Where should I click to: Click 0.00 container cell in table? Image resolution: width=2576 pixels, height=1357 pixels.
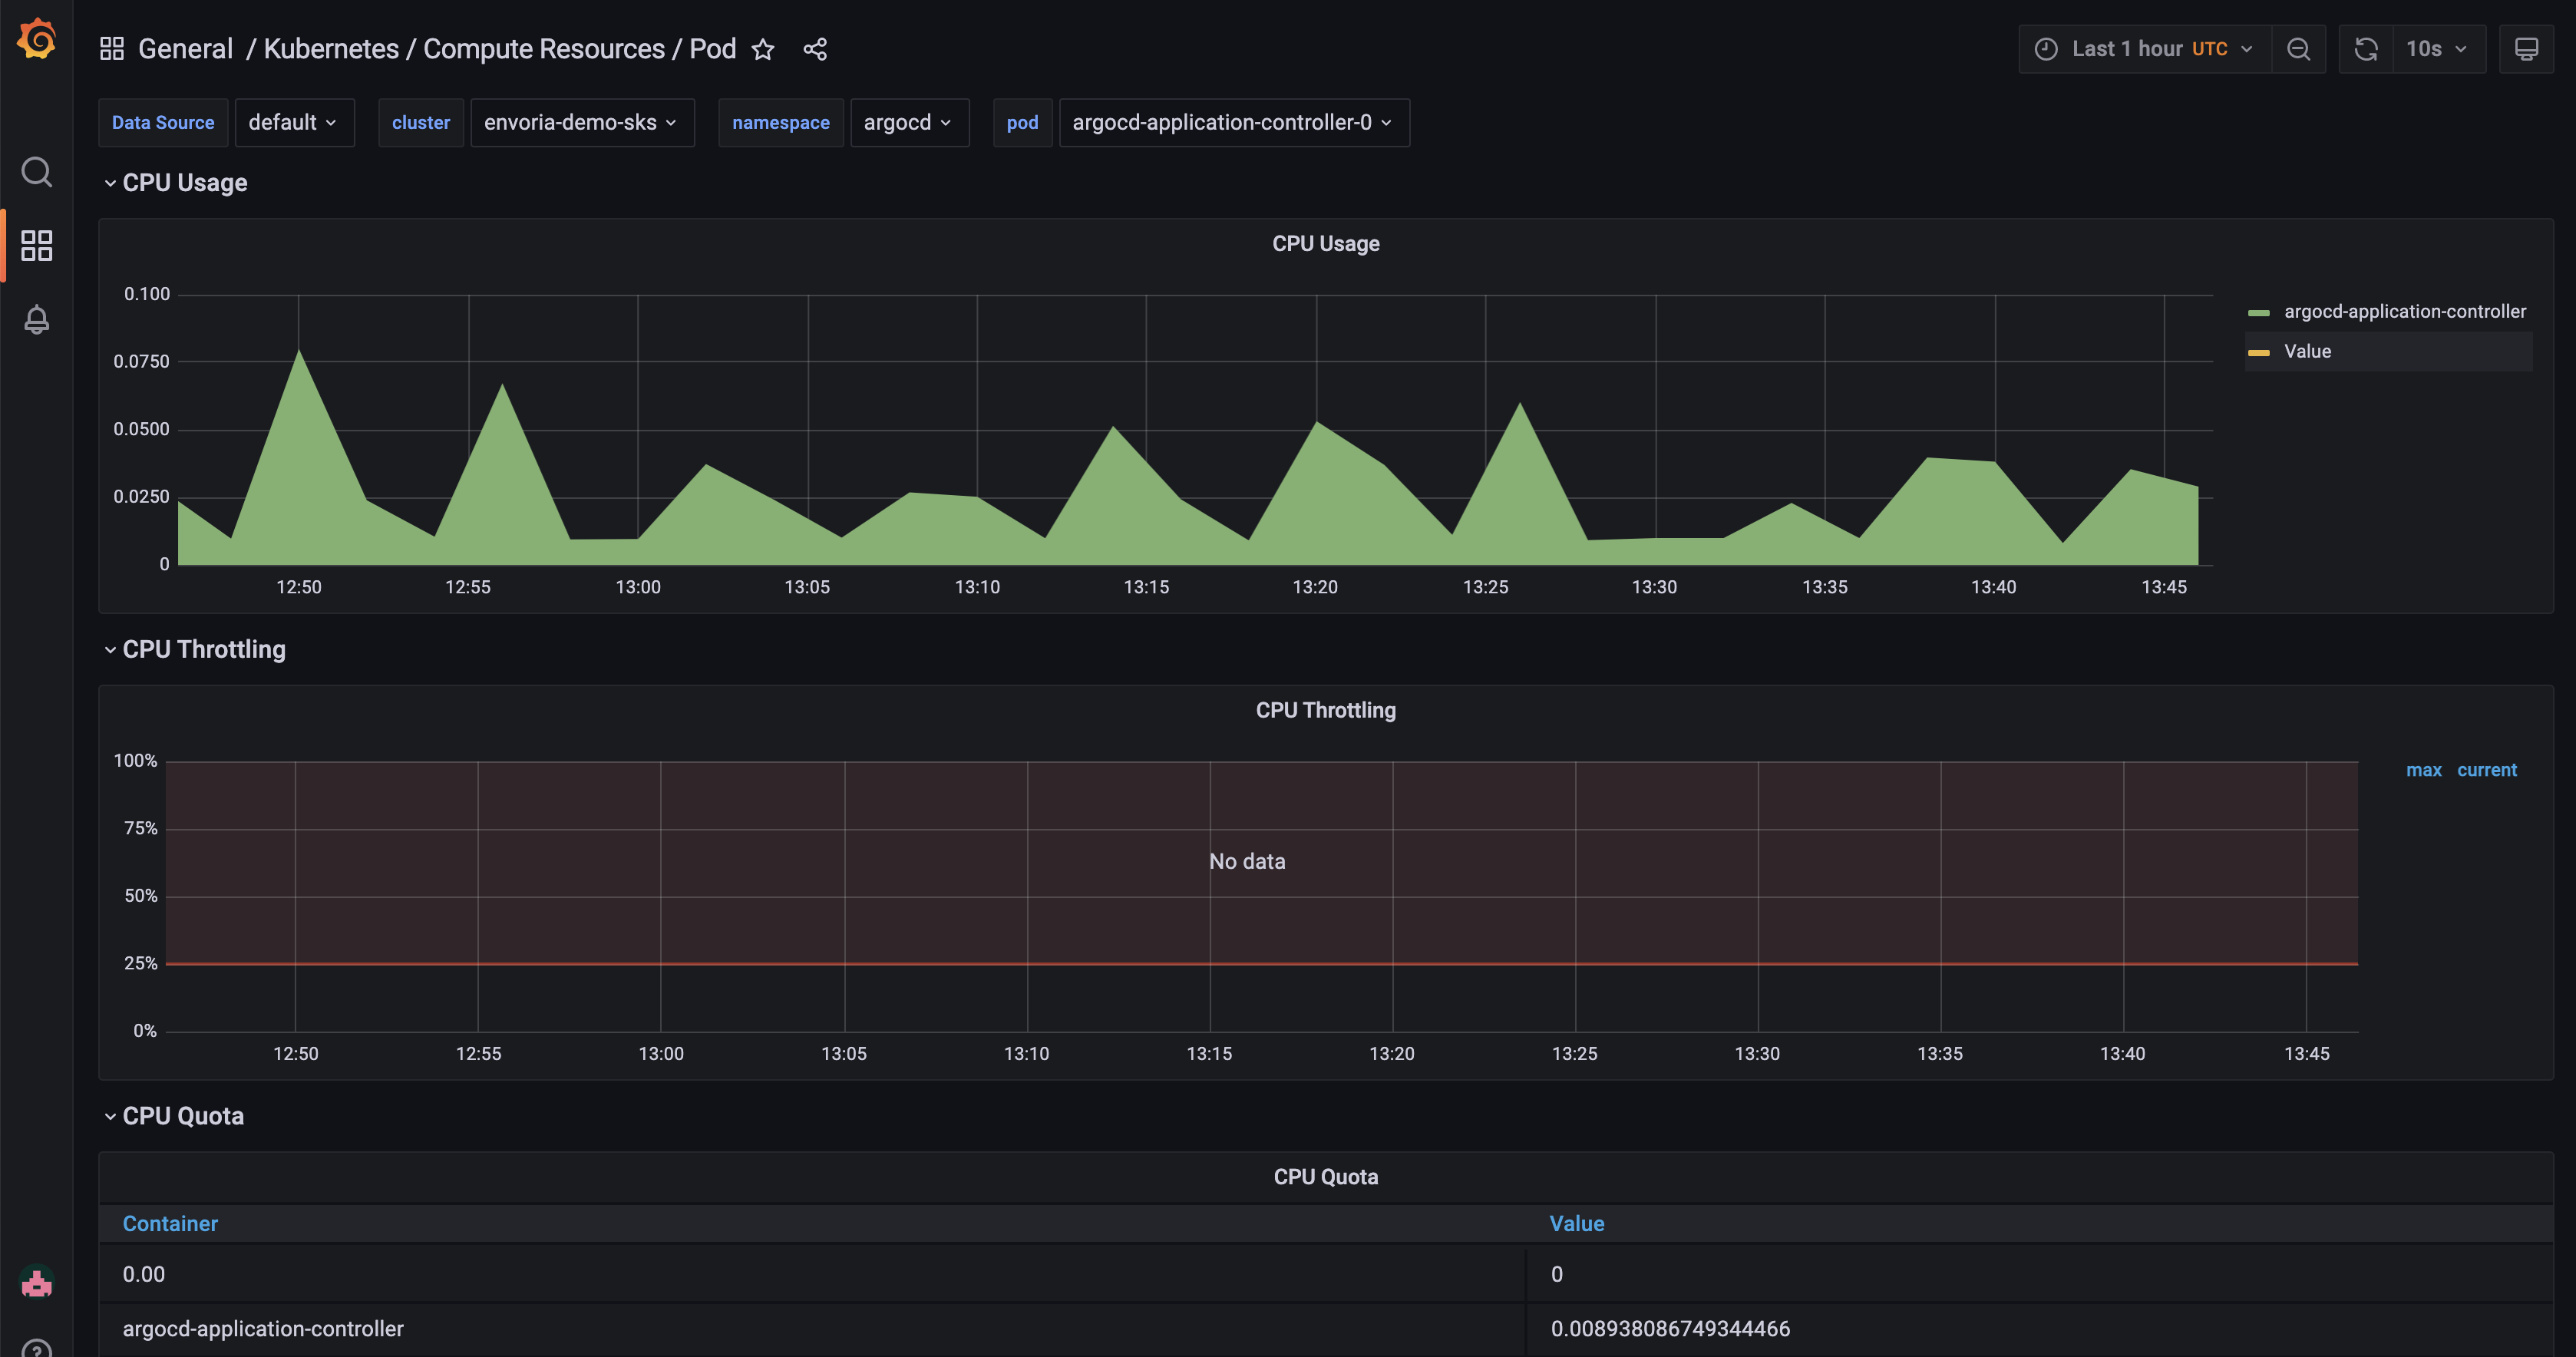(812, 1275)
